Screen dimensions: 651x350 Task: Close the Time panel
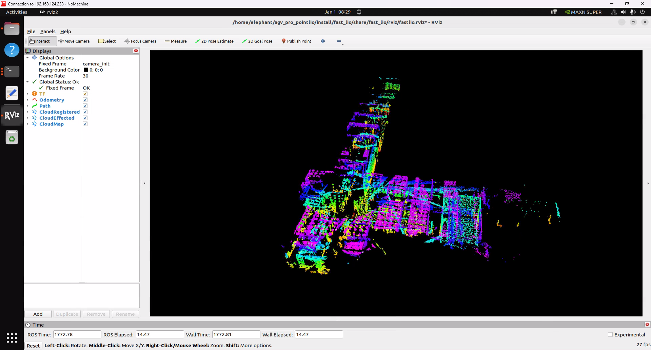(x=647, y=325)
